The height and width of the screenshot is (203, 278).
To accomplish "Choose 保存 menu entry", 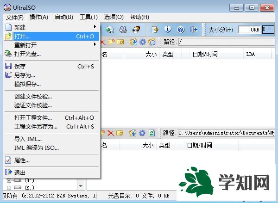I will point(52,67).
